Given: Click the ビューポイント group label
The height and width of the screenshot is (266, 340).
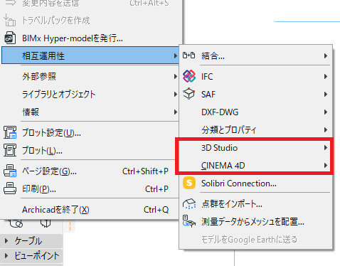Looking at the screenshot, I should coord(37,256).
